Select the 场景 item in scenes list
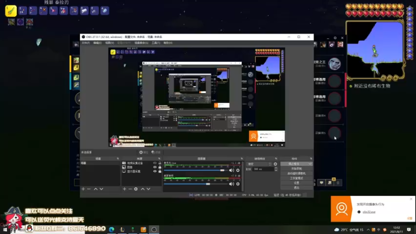 coord(100,163)
